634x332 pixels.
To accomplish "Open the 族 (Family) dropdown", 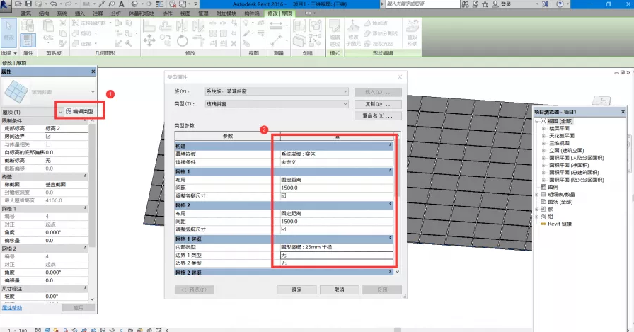I will [x=275, y=91].
